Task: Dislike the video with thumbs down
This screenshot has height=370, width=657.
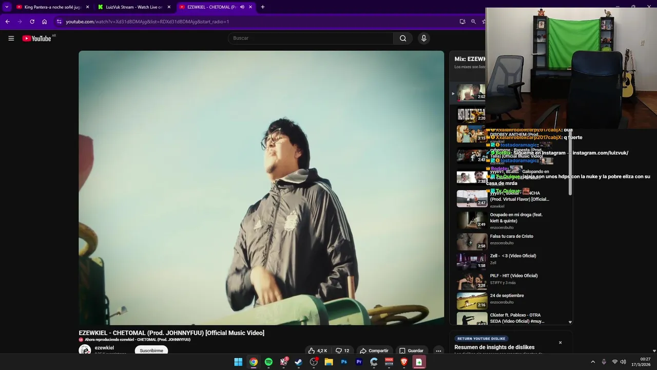Action: pos(342,351)
